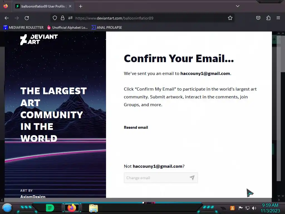This screenshot has height=214, width=285.
Task: Click the Confirm Your Email heading
Action: tap(179, 59)
